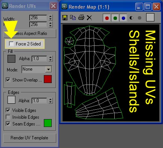163x148 pixels.
Task: Click the Save Bitmap floppy disk icon
Action: coord(65,18)
